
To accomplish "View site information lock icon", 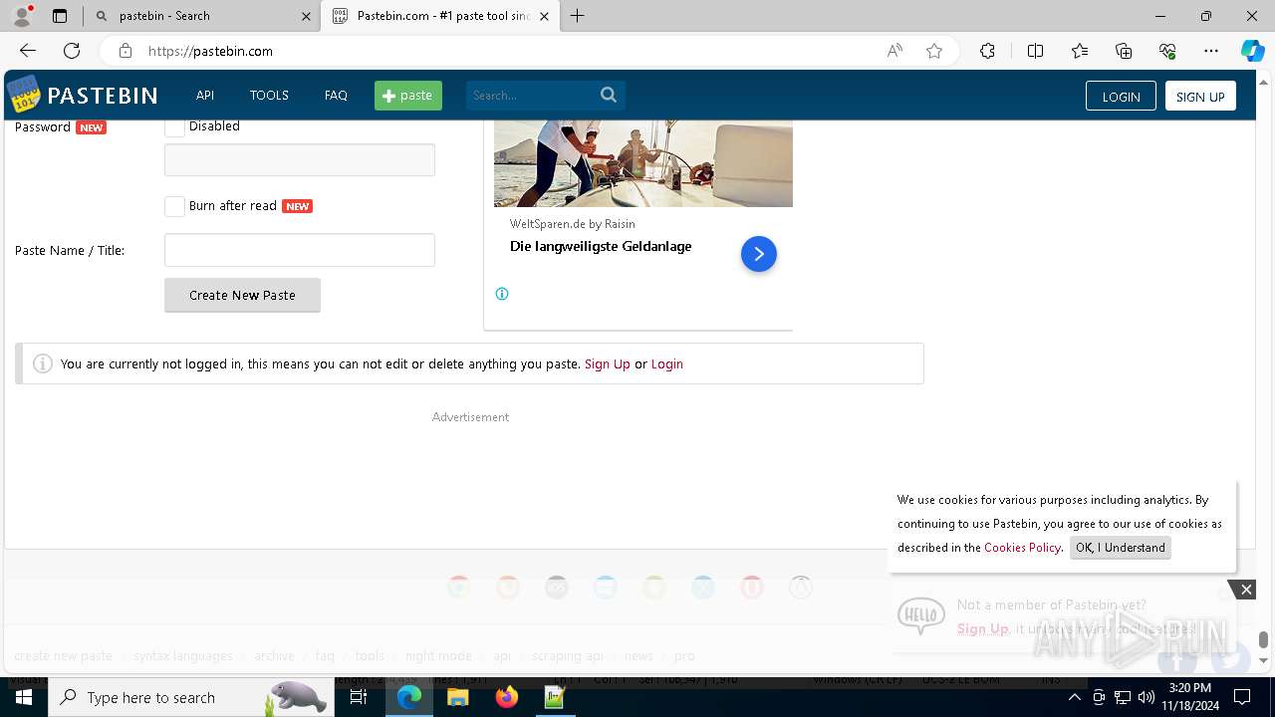I will (x=125, y=51).
